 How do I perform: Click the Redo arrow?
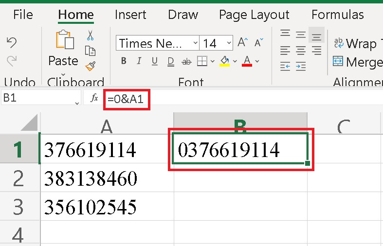click(x=12, y=60)
